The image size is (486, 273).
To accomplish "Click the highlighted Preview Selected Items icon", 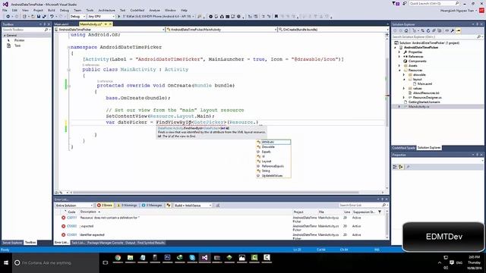I will click(459, 30).
